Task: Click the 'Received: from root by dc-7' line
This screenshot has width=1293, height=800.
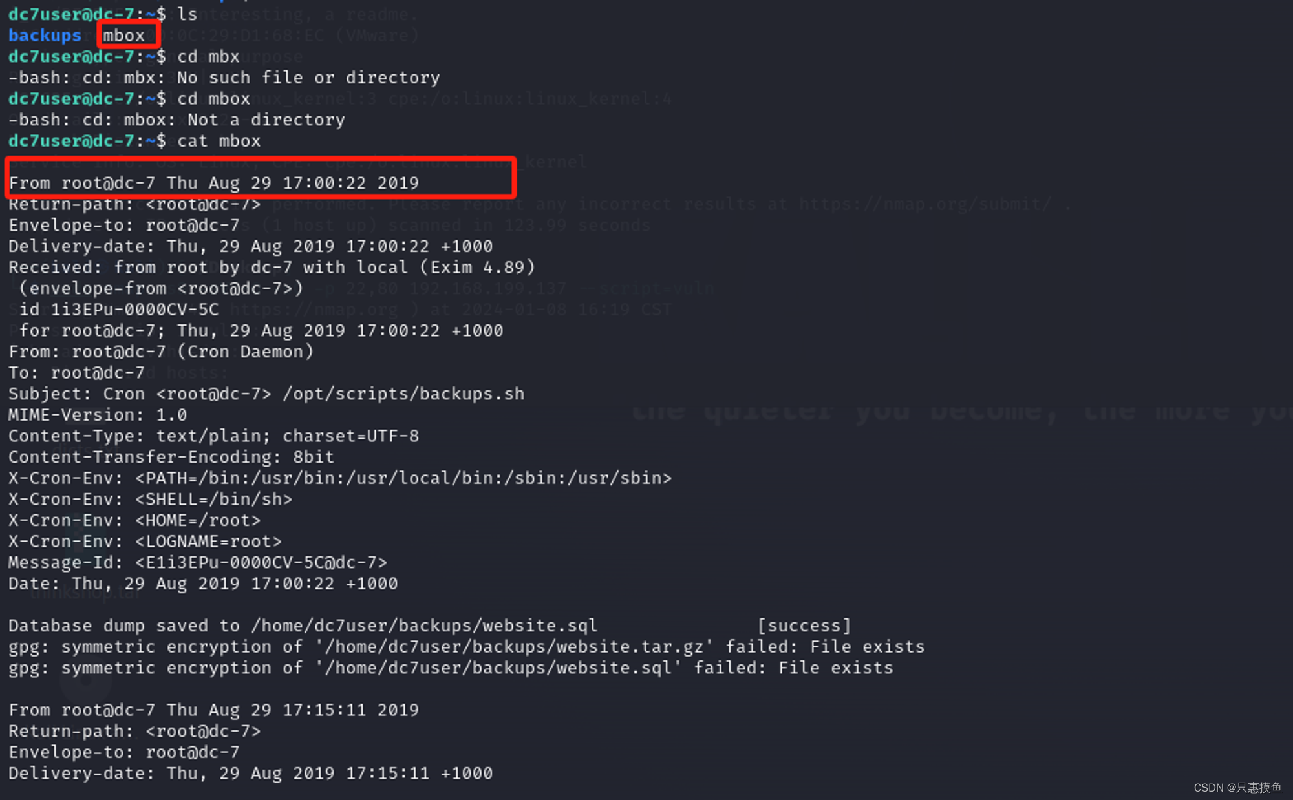Action: point(272,268)
